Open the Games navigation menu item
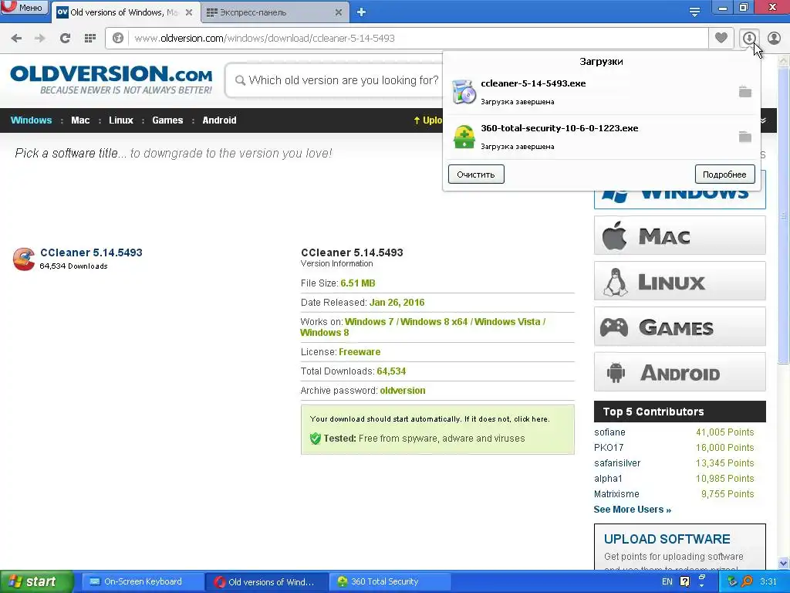This screenshot has width=790, height=593. click(x=167, y=120)
